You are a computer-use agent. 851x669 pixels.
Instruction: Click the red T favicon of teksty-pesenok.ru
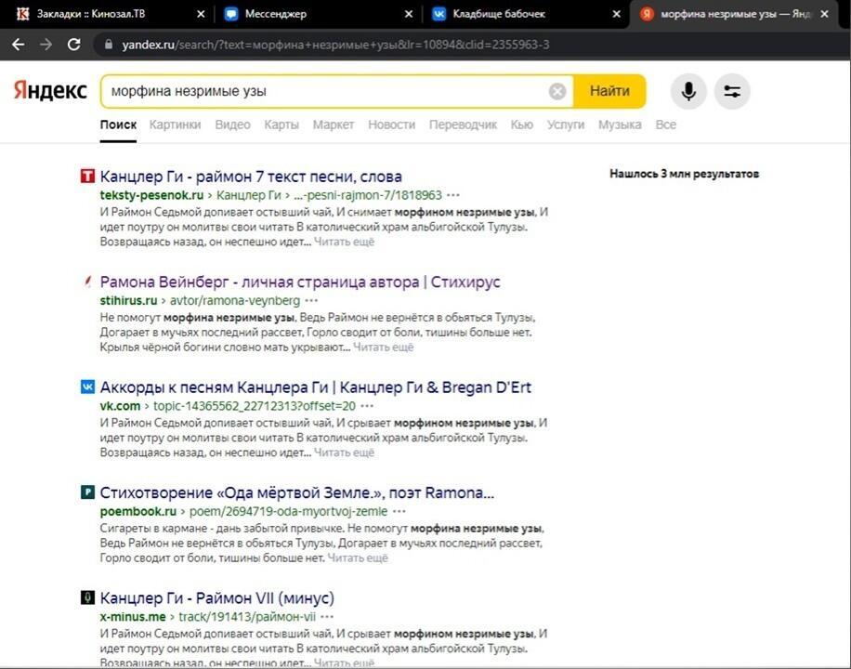[x=85, y=175]
